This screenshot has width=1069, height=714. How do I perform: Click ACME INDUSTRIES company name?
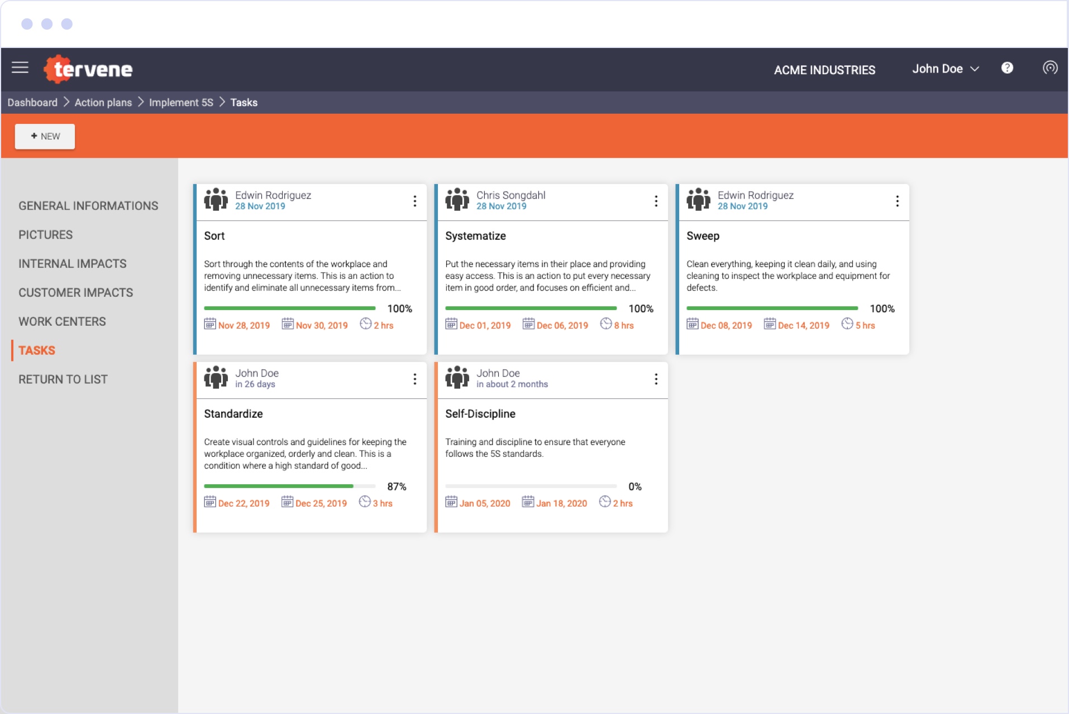[824, 70]
